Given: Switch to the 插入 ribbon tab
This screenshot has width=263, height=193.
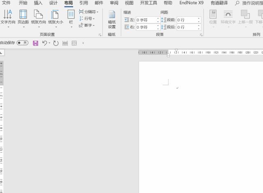Looking at the screenshot, I should point(38,3).
